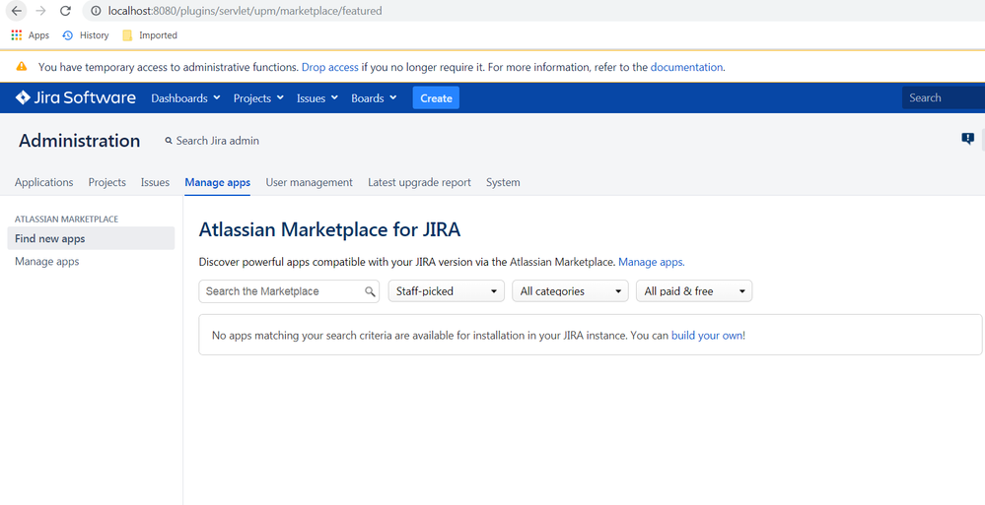Image resolution: width=985 pixels, height=505 pixels.
Task: Click the Drop access link
Action: click(329, 67)
